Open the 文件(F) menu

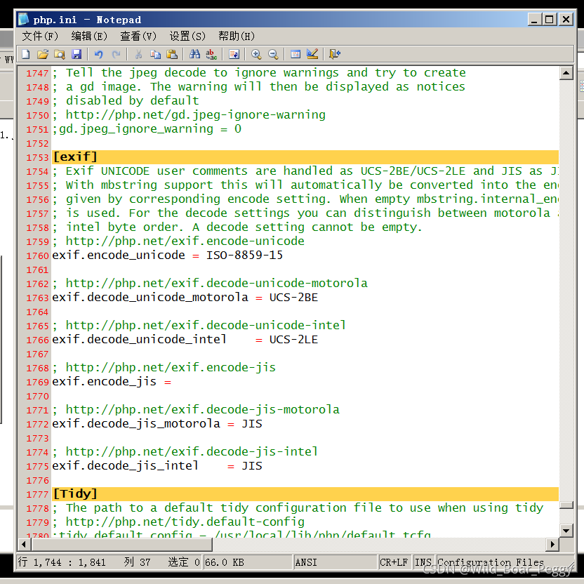coord(40,36)
